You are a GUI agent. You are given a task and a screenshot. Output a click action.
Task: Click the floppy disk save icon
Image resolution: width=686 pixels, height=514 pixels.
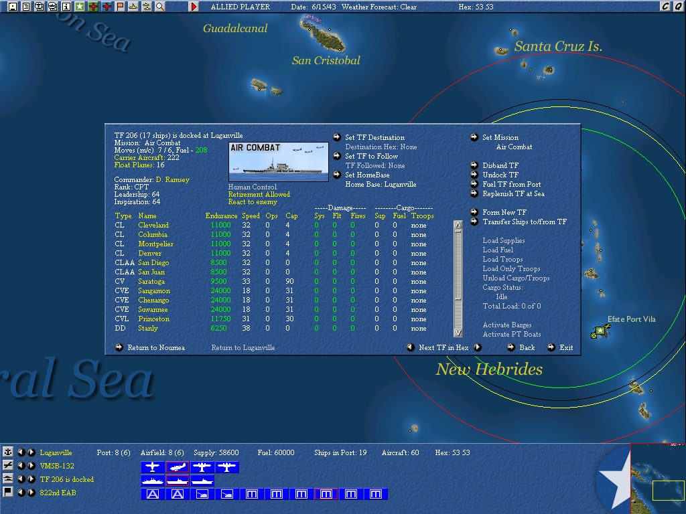[13, 7]
